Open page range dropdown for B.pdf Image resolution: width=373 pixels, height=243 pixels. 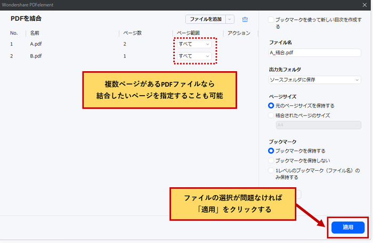click(x=194, y=56)
